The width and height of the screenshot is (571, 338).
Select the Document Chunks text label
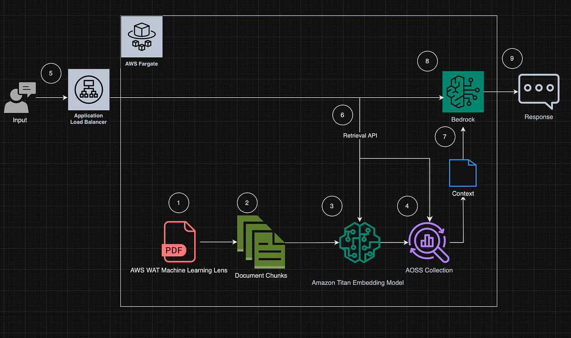click(261, 275)
